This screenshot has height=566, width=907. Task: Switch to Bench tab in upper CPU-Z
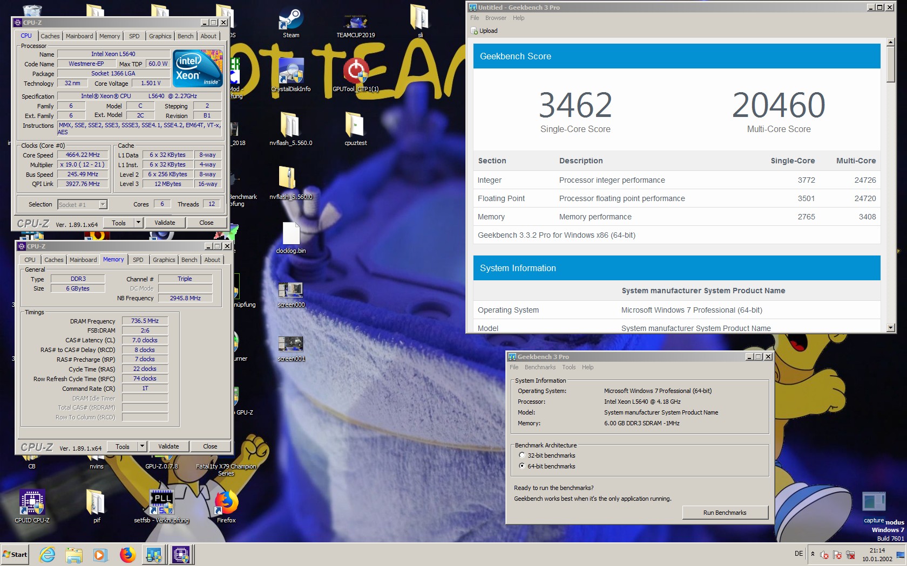coord(185,36)
